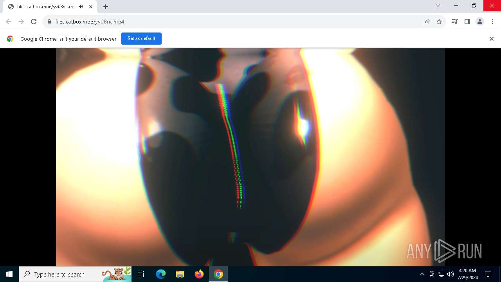Viewport: 501px width, 282px height.
Task: Show hidden system tray icons
Action: 422,274
